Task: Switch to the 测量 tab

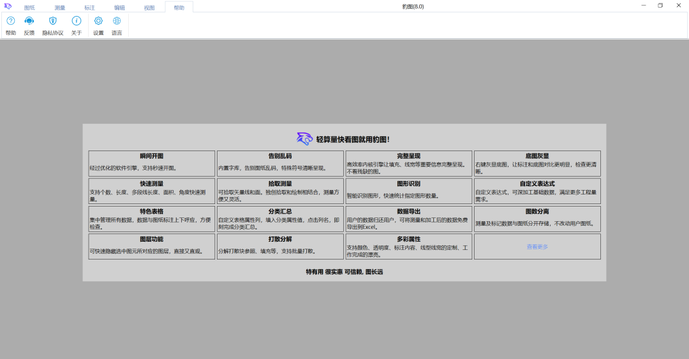Action: [x=60, y=8]
